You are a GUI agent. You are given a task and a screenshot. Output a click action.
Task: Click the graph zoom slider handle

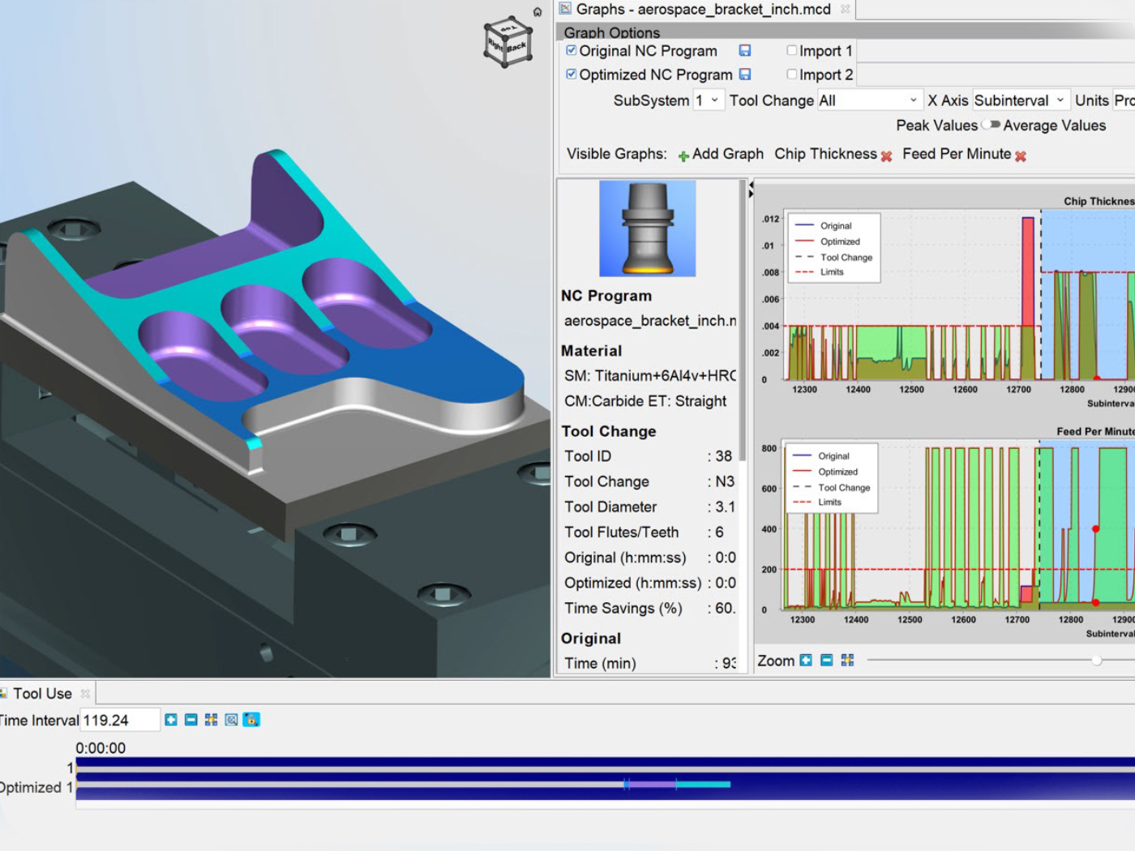[1096, 661]
